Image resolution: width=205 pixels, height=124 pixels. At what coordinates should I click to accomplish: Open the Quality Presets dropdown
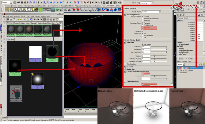(151, 12)
